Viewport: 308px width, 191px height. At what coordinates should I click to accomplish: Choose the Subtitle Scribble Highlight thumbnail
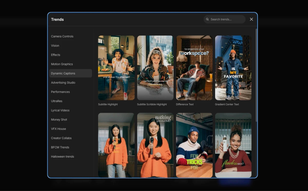click(155, 68)
